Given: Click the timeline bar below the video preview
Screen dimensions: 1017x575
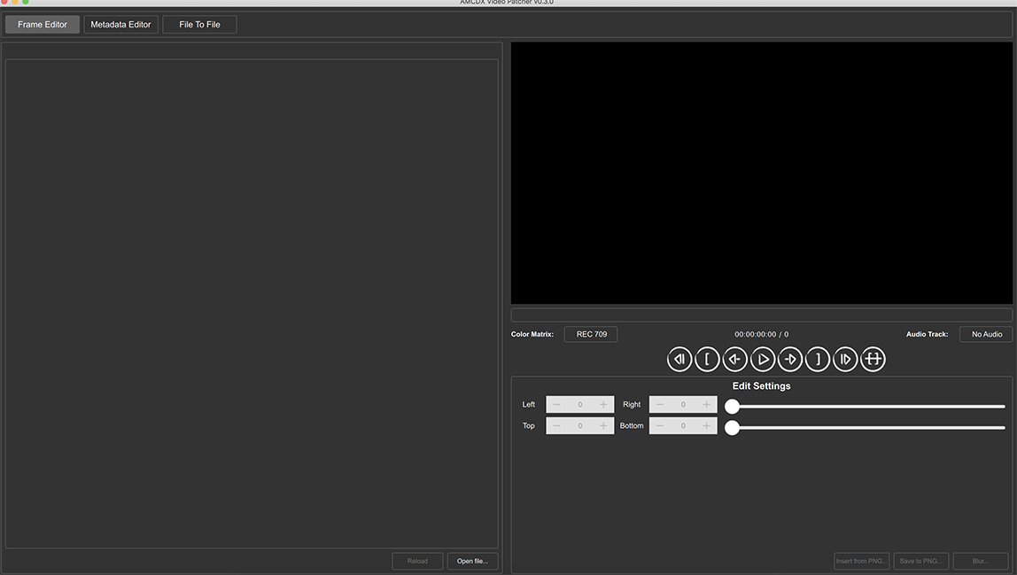Looking at the screenshot, I should click(x=762, y=315).
